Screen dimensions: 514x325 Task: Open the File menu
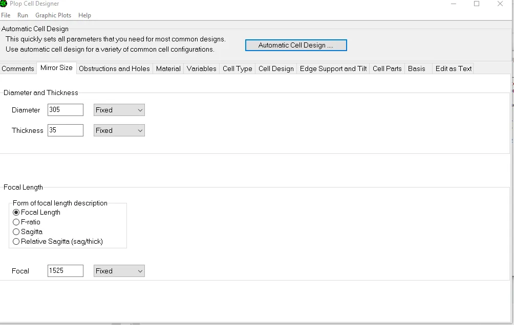(x=6, y=15)
